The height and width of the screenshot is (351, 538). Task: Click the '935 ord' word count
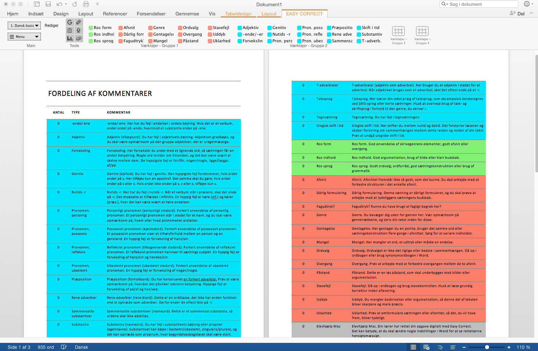46,347
